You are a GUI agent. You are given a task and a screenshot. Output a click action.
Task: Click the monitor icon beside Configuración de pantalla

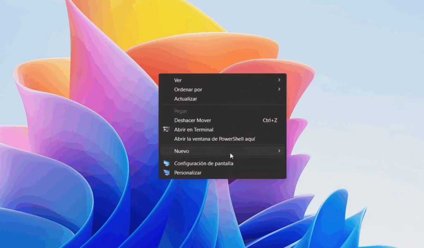pos(166,164)
